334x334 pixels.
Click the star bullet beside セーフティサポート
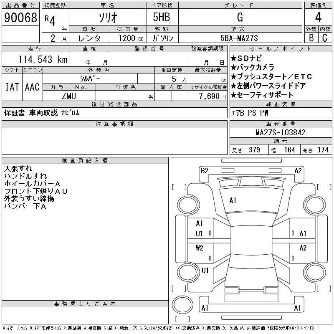pyautogui.click(x=234, y=95)
